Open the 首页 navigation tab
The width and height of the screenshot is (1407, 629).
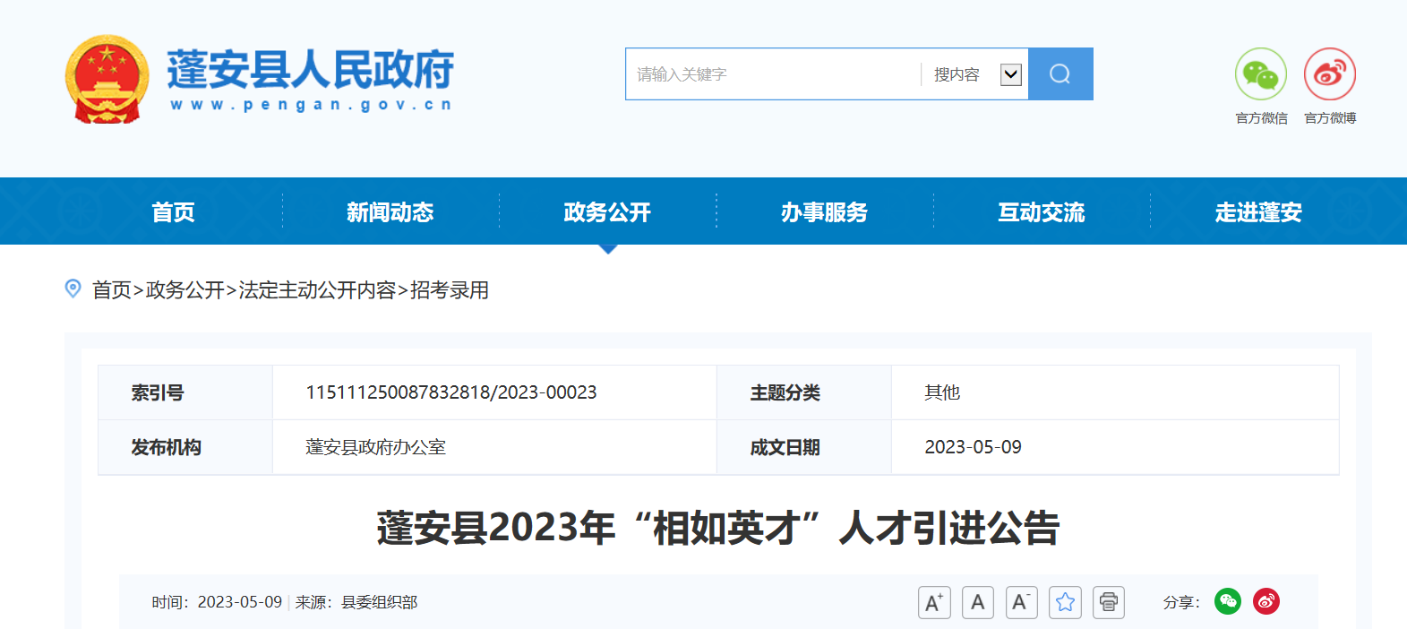[173, 212]
